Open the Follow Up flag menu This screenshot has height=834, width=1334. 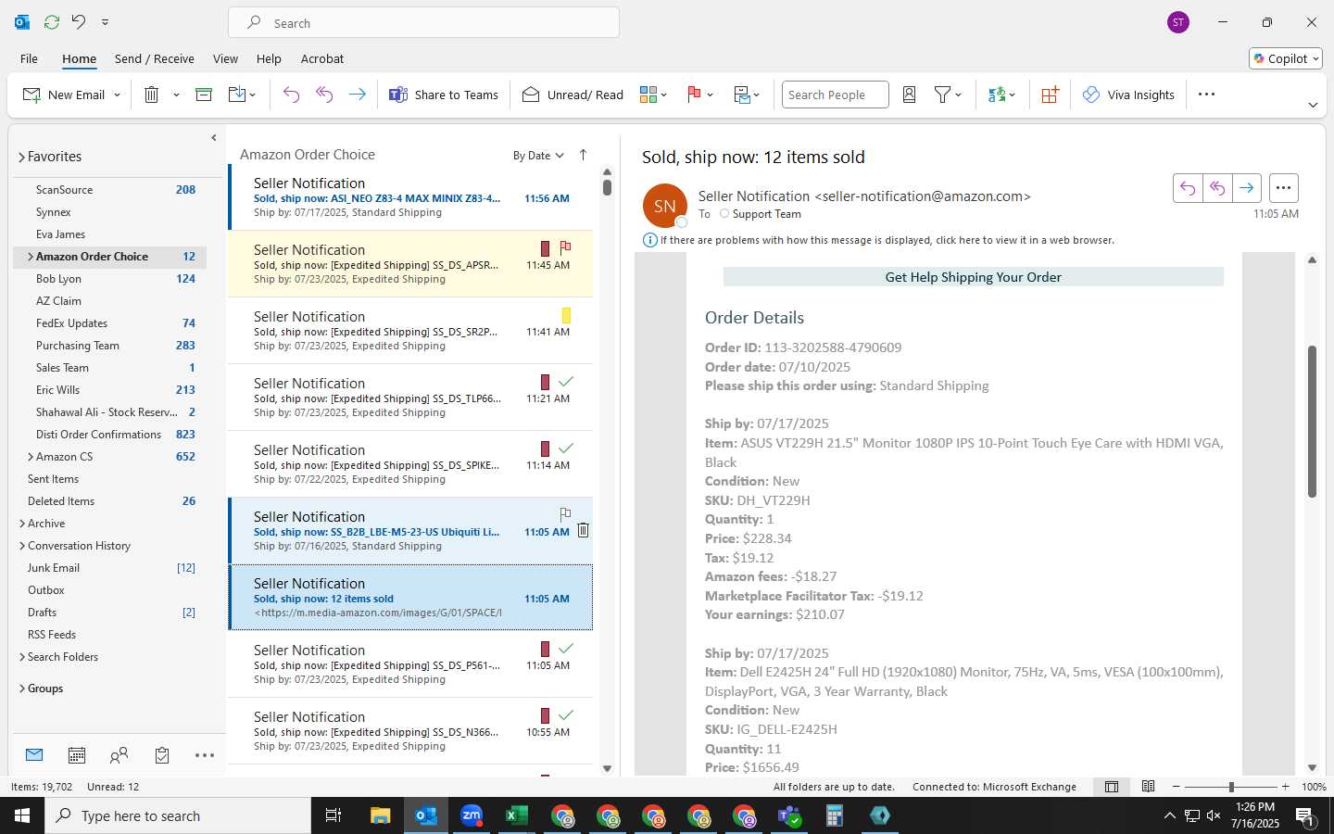tap(699, 95)
